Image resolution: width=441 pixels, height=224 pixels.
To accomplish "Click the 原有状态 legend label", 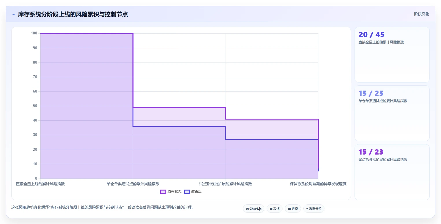I will click(x=174, y=192).
